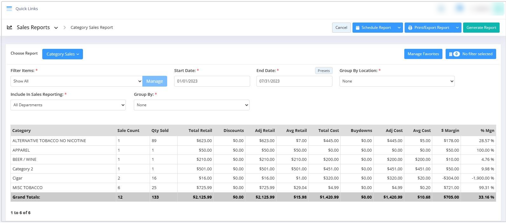Sort by the Sale Count column header
The image size is (506, 223).
128,130
